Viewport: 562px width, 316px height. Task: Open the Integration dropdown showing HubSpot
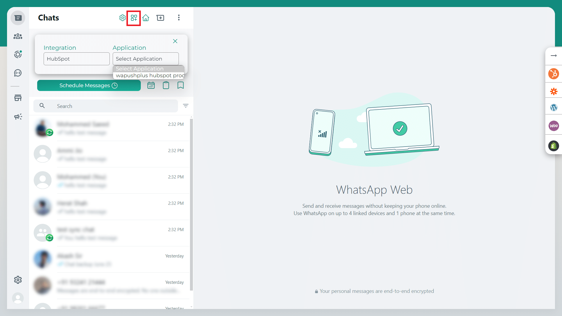pos(76,59)
